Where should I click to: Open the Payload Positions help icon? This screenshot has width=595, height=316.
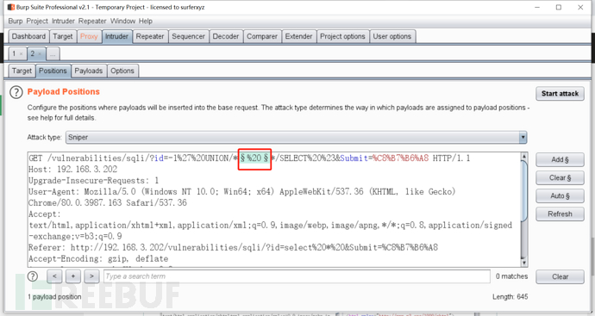coord(16,92)
